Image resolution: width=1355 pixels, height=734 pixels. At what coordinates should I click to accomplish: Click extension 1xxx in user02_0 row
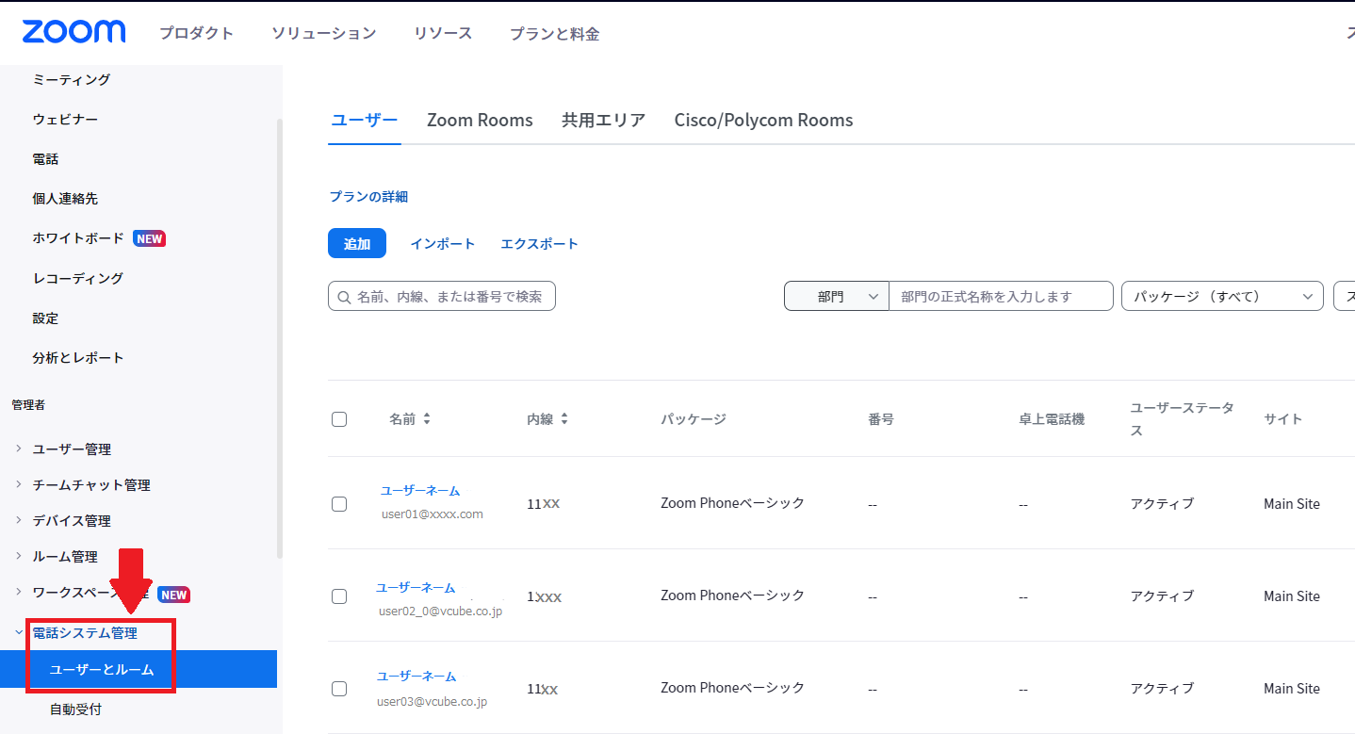pos(545,596)
